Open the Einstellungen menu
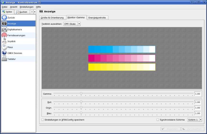The height and width of the screenshot is (134, 207). [27, 7]
